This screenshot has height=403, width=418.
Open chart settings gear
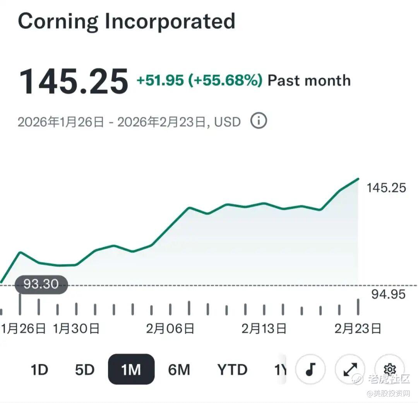click(390, 369)
